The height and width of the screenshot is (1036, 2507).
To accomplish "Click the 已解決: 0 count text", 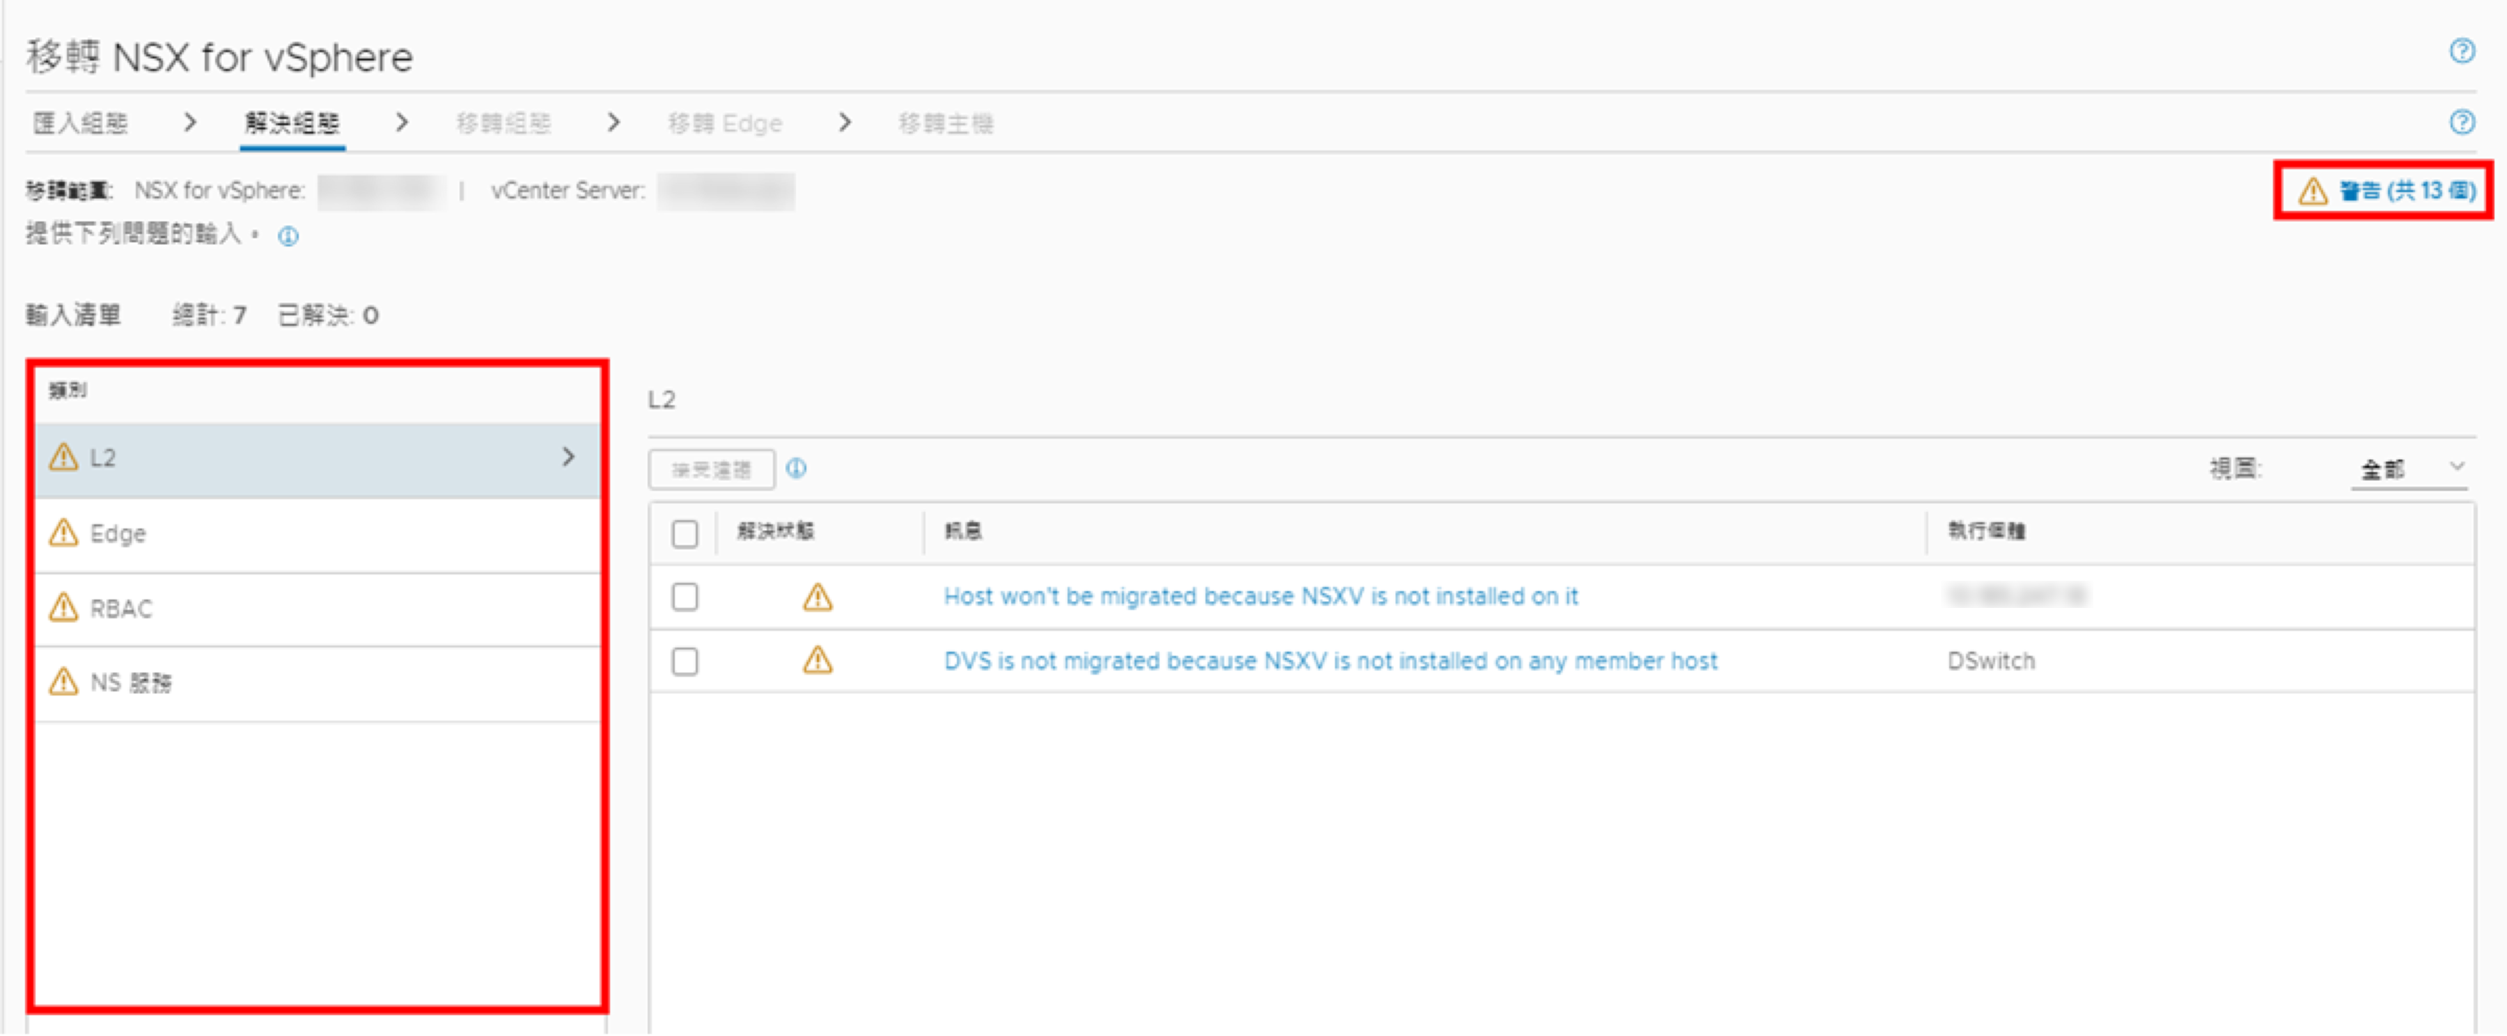I will (328, 315).
